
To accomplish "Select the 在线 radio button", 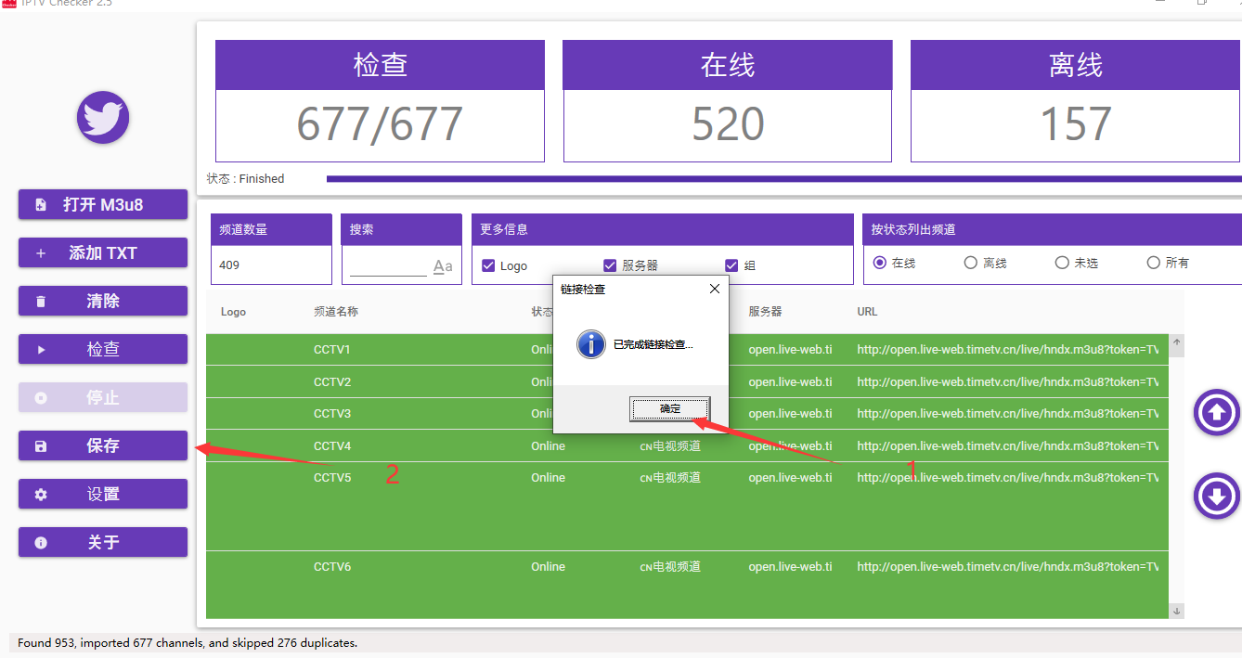I will tap(879, 263).
